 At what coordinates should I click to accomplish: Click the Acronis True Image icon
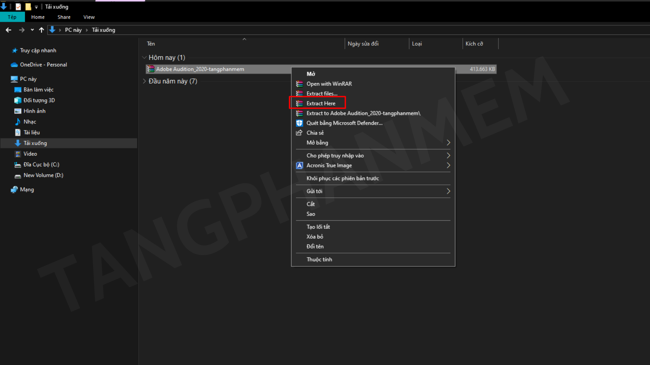pos(299,165)
